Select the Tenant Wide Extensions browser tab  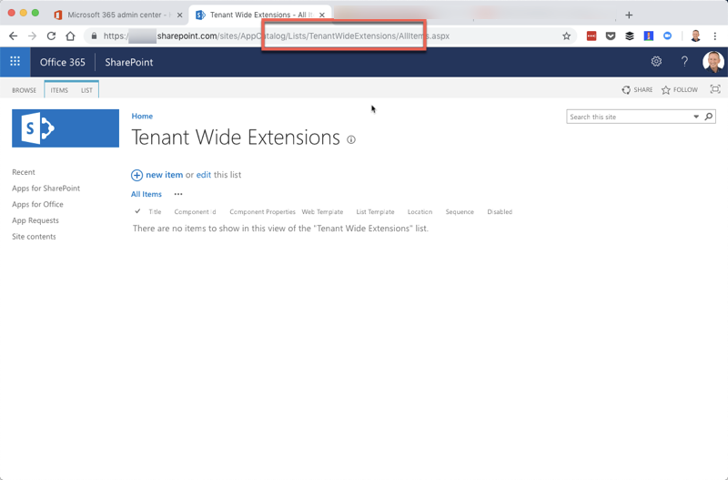coord(260,15)
